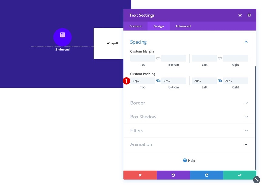Click the fullscreen preview icon in Text Settings header

tap(240, 15)
